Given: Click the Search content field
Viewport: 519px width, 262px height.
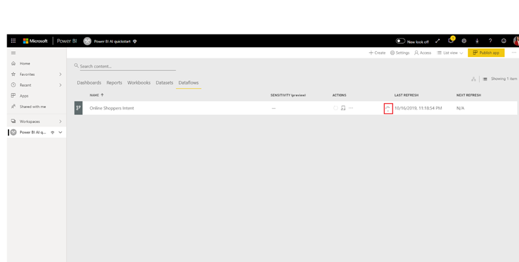Looking at the screenshot, I should 127,66.
